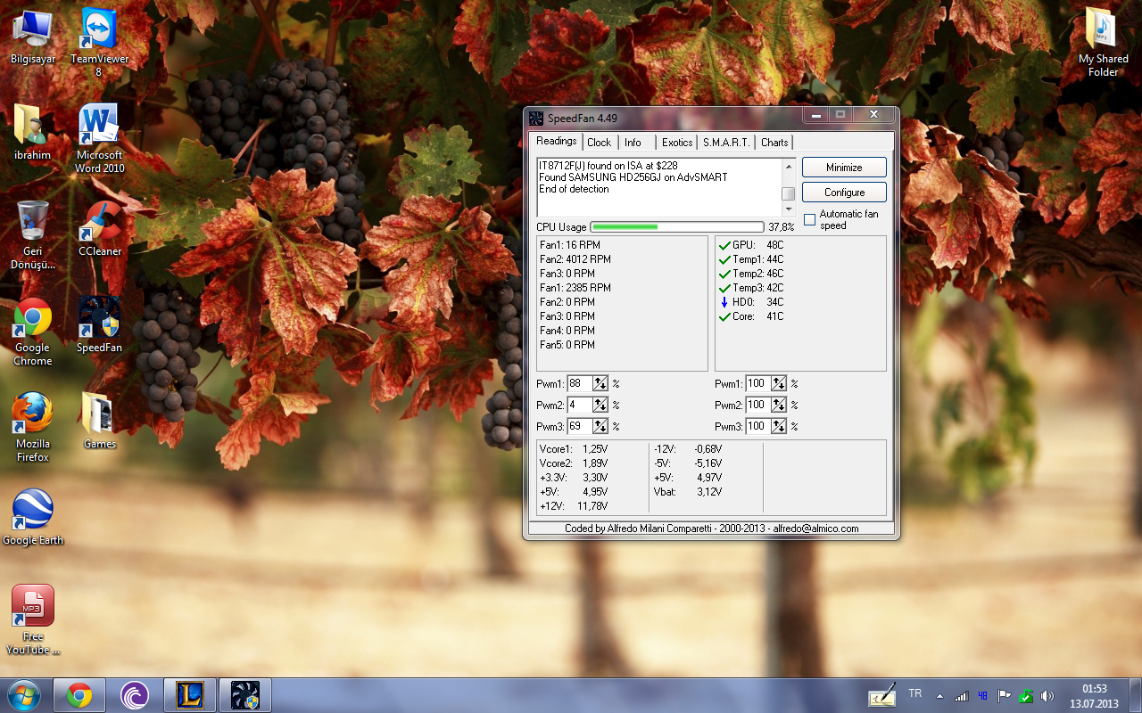This screenshot has width=1142, height=713.
Task: Click the 'Vbat: 3,12V' reading
Action: [688, 492]
